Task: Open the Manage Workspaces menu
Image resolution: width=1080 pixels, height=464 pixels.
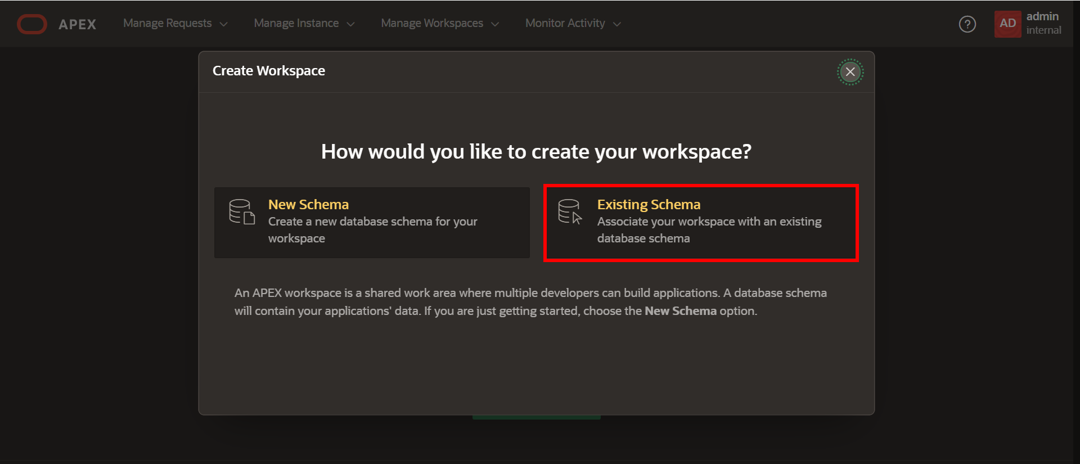Action: [x=440, y=23]
